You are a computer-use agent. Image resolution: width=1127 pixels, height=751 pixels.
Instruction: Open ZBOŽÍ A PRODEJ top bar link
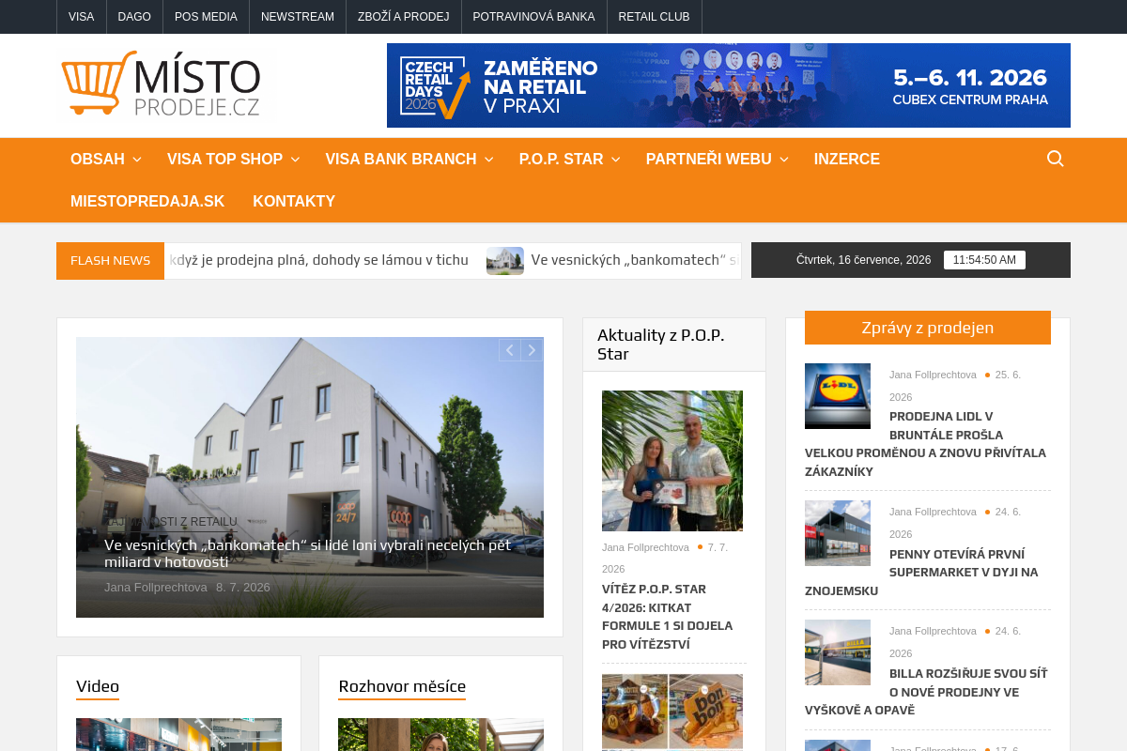pos(404,17)
